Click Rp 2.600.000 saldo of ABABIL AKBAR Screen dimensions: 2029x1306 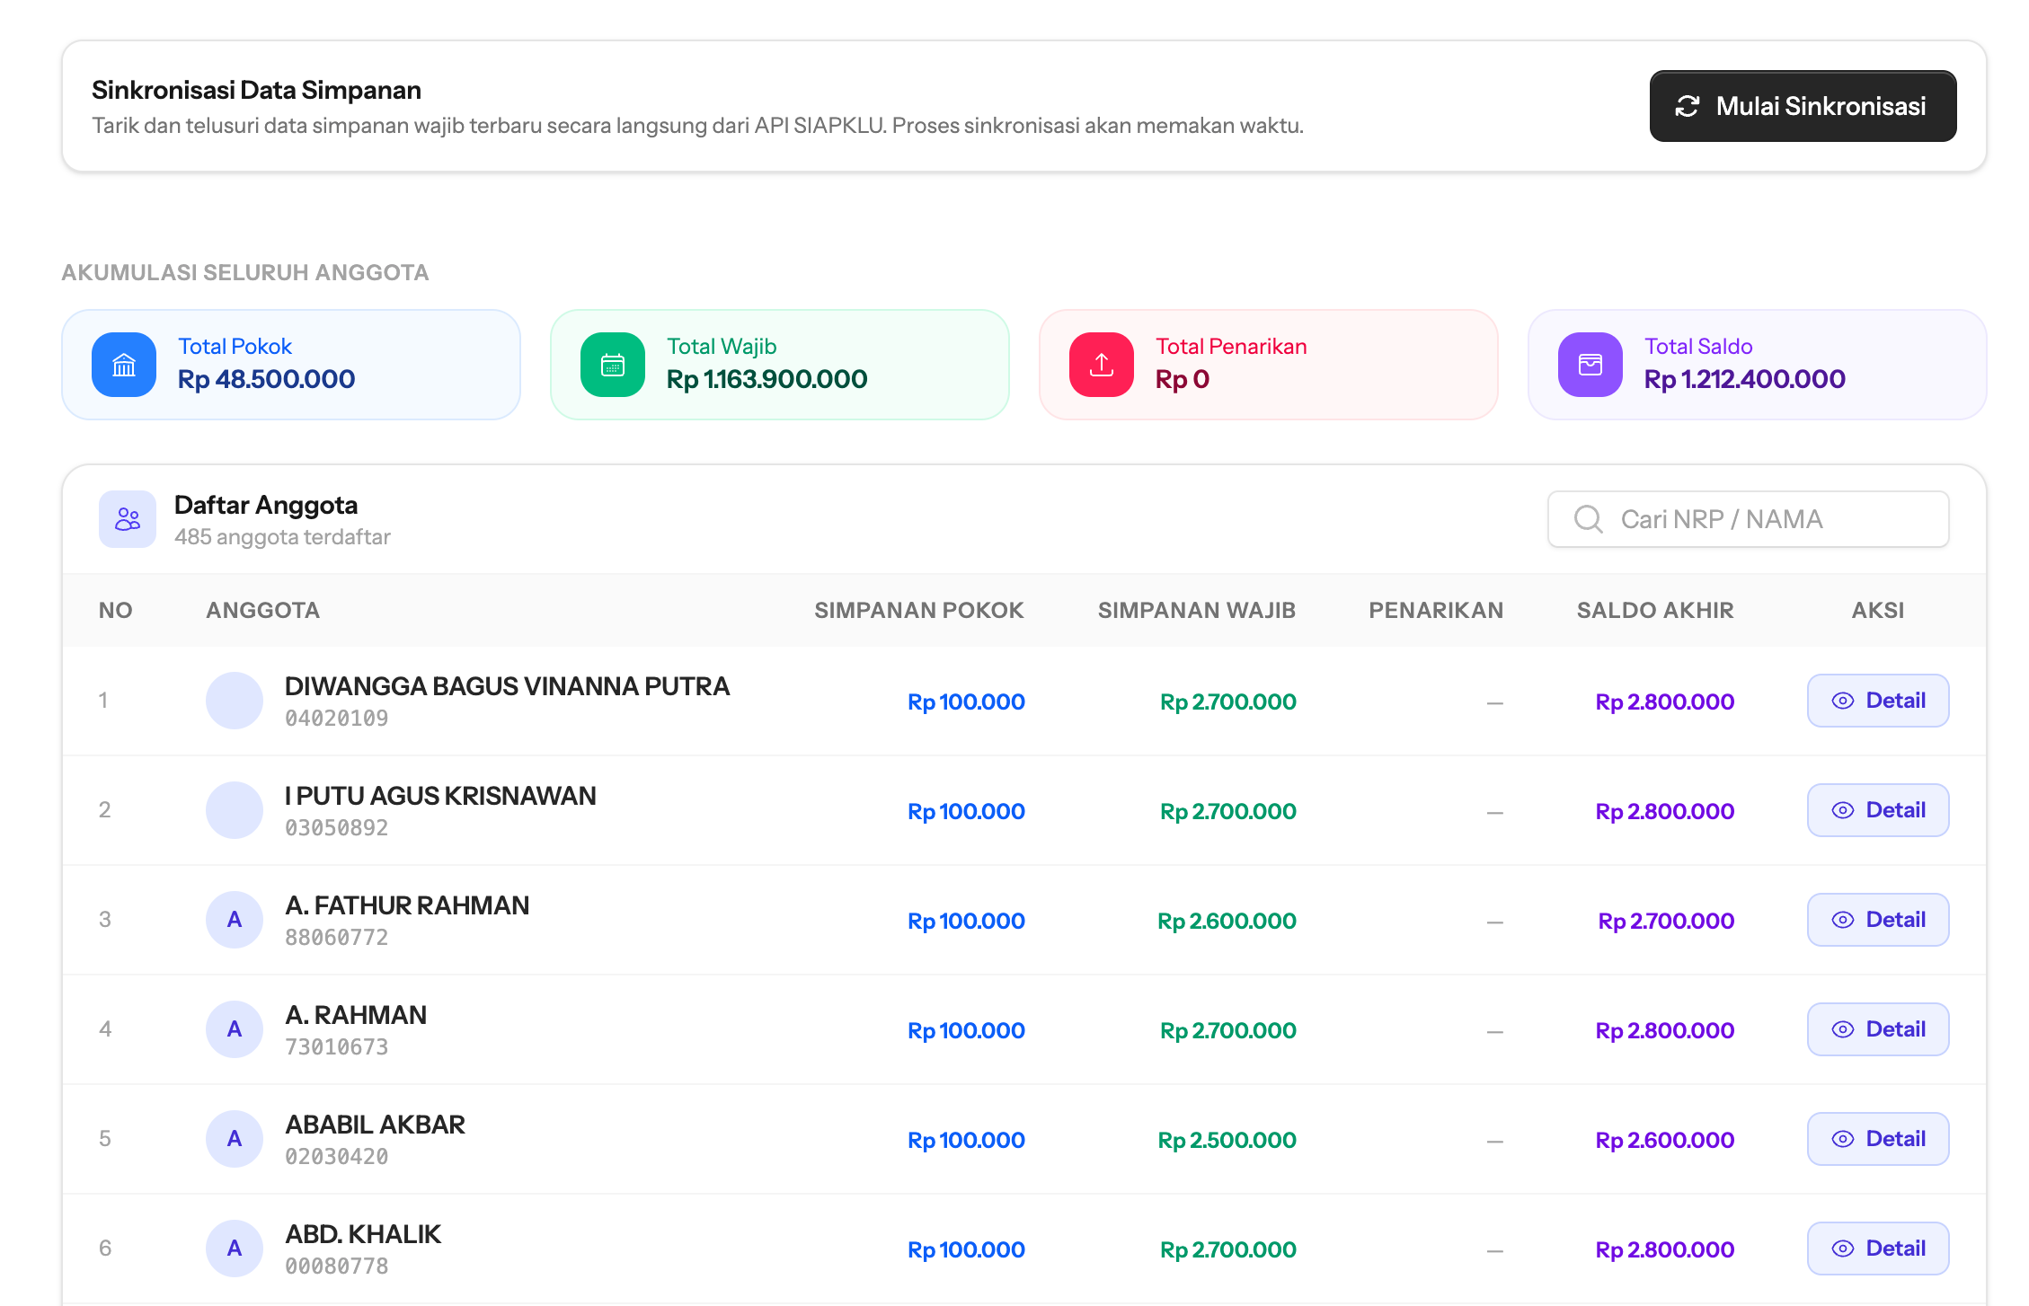(1665, 1140)
